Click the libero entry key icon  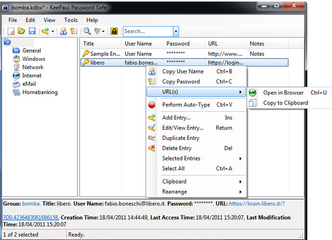click(86, 62)
